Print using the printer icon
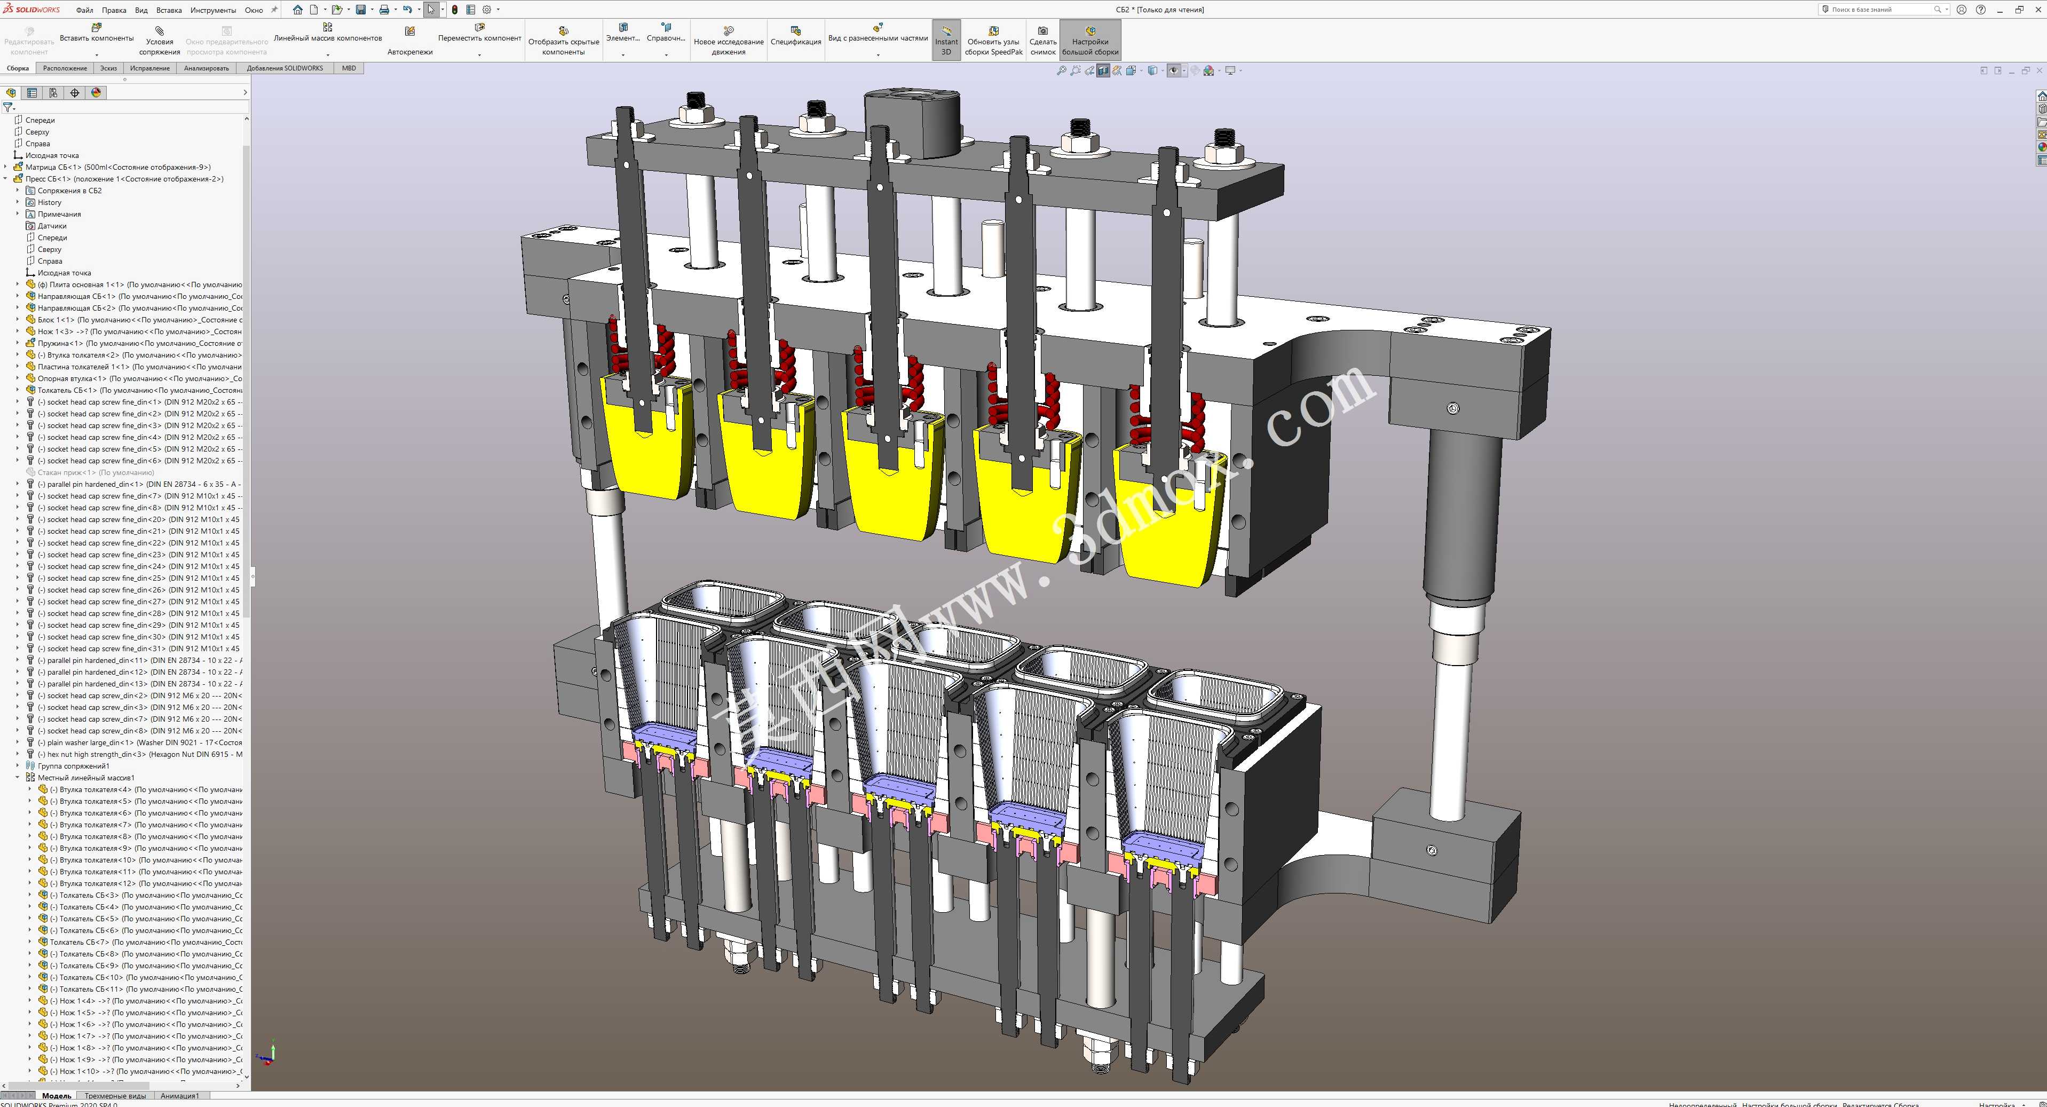Image resolution: width=2047 pixels, height=1107 pixels. point(384,10)
